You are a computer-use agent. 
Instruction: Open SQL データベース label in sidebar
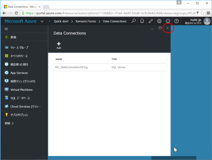click(x=20, y=98)
